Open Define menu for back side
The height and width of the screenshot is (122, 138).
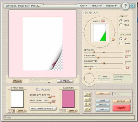72,111
